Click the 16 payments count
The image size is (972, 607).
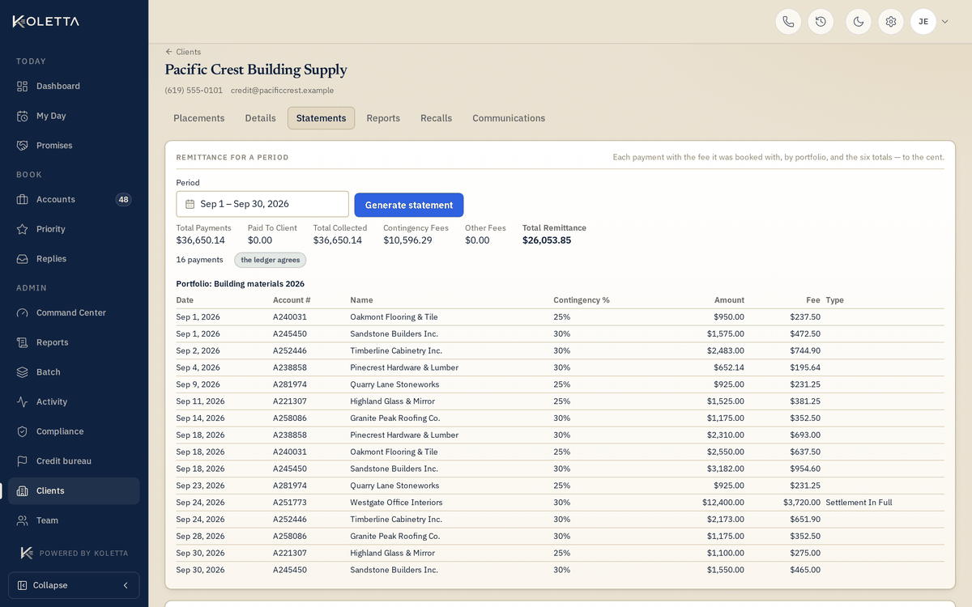click(x=199, y=260)
